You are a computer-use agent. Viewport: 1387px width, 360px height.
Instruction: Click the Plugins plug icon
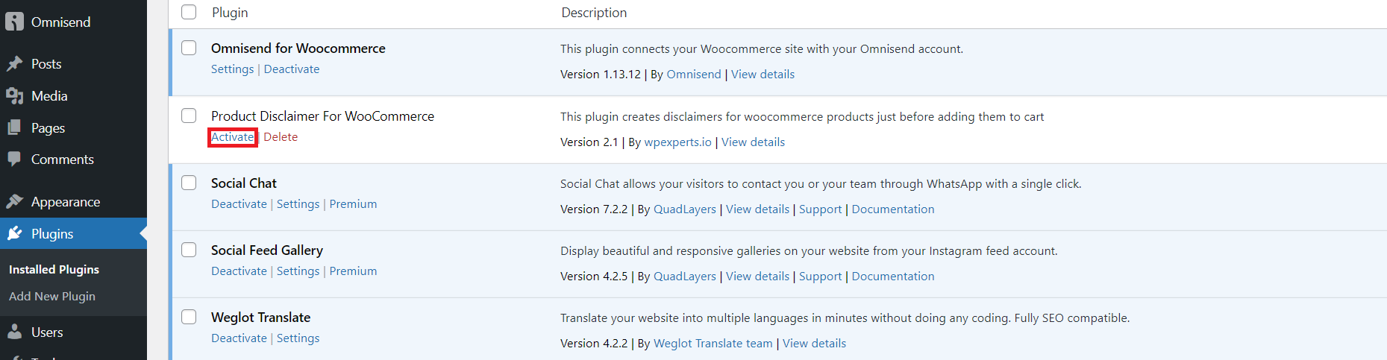tap(14, 234)
